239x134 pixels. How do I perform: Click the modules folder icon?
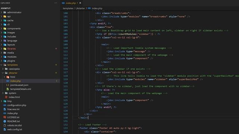(5, 57)
